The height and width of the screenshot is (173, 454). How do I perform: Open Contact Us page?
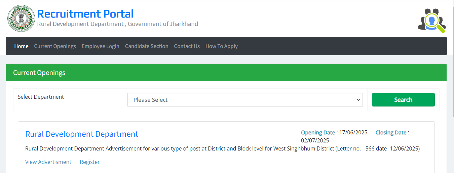tap(187, 46)
